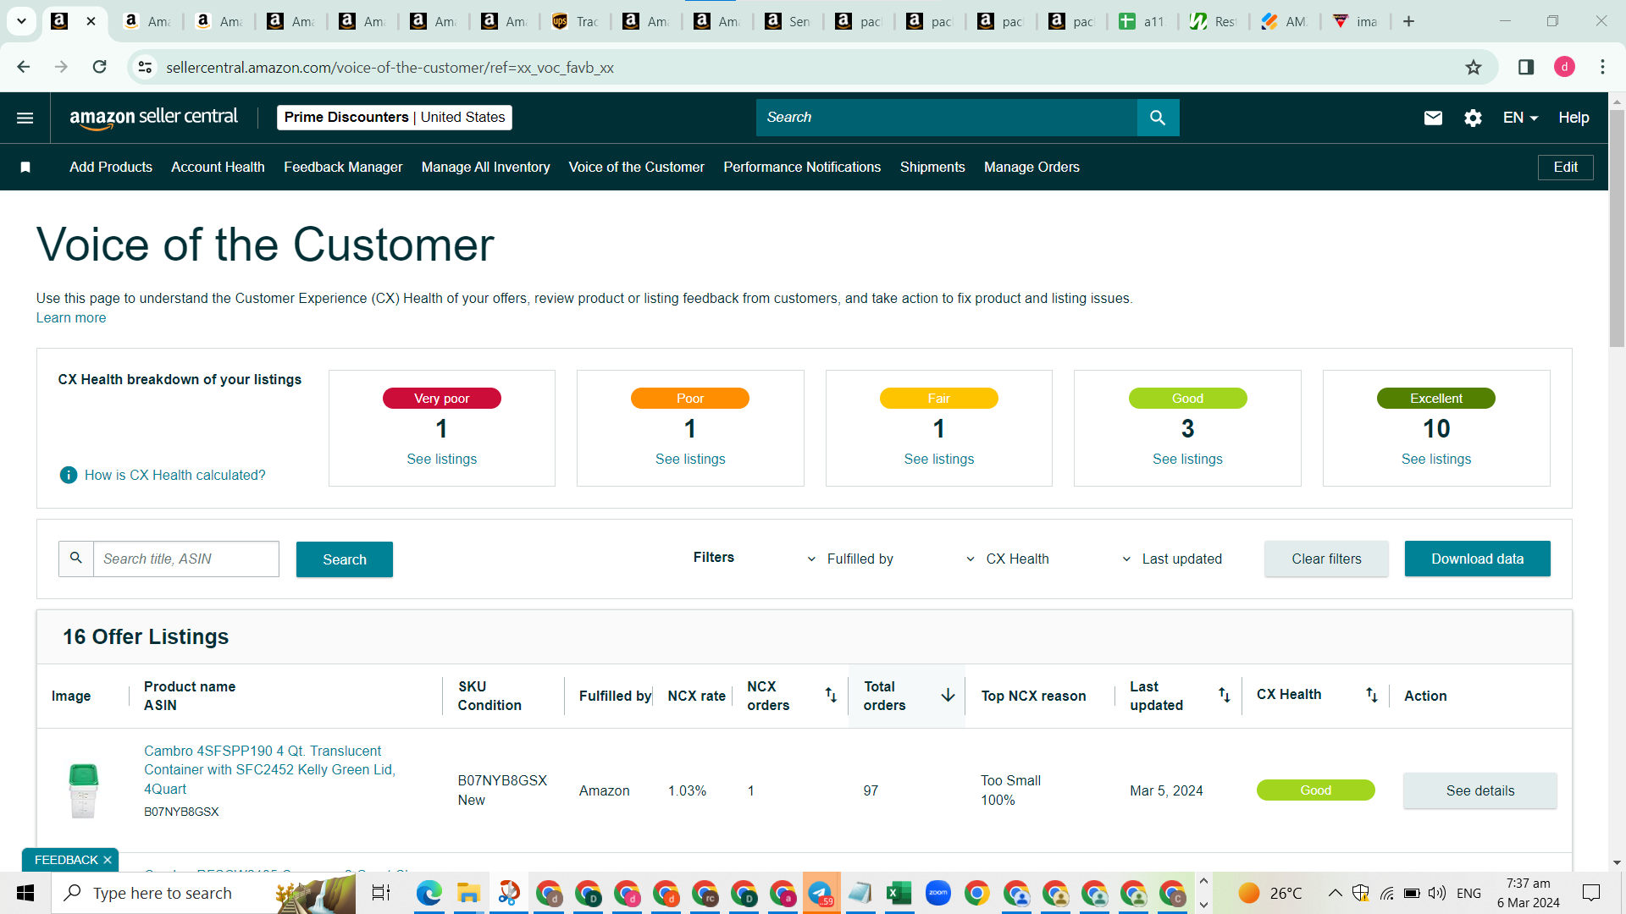Open the messages envelope icon
This screenshot has width=1626, height=914.
(x=1433, y=118)
